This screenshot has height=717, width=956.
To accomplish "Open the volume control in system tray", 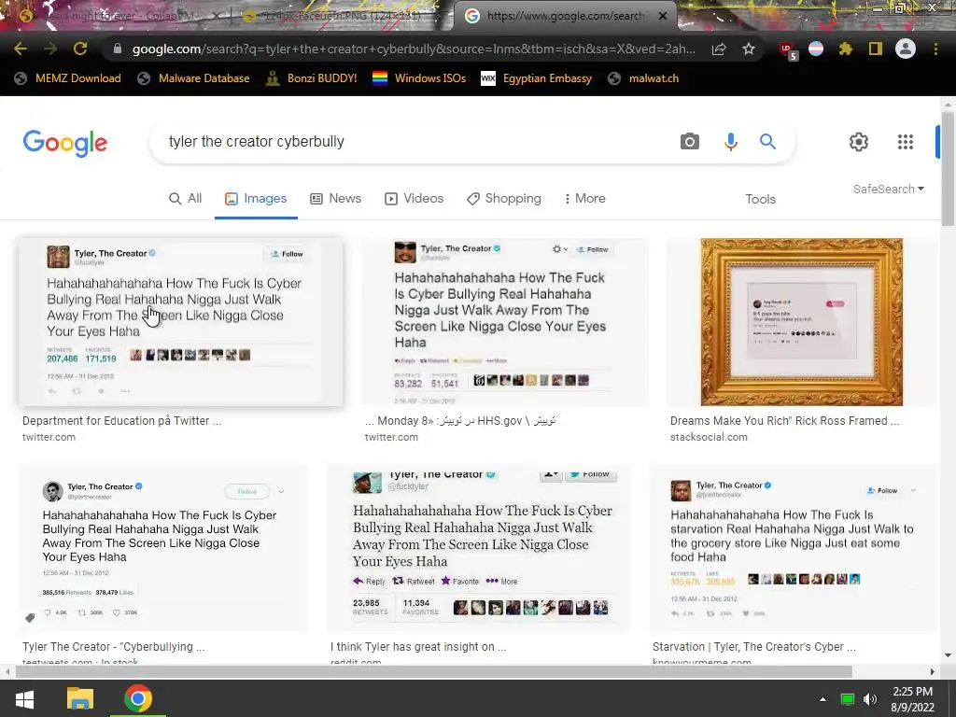I will click(x=870, y=699).
